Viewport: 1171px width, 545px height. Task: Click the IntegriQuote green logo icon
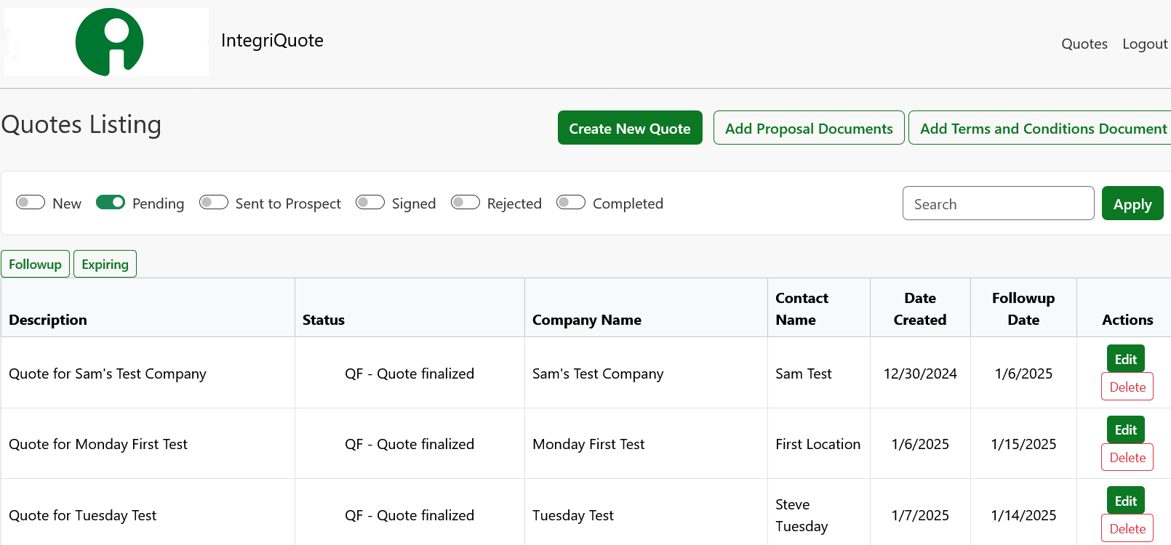click(x=109, y=42)
